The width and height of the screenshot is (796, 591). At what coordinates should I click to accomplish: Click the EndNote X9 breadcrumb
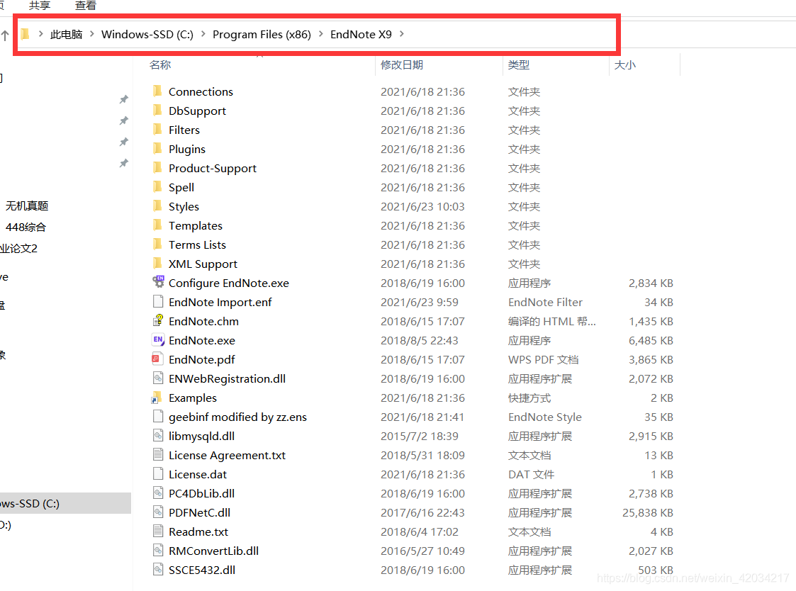pos(361,34)
